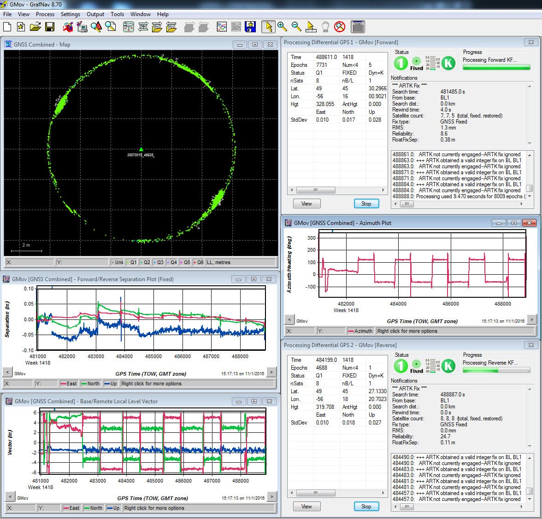Open the Help menu

(x=163, y=14)
